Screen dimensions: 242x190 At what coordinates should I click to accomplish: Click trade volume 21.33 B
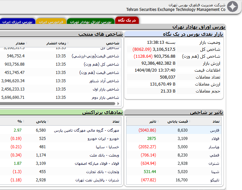(168, 91)
